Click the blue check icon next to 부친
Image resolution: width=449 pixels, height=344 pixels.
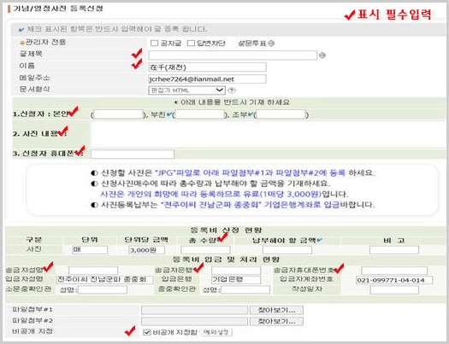(x=169, y=114)
